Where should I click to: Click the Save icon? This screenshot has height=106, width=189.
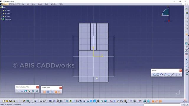10,101
